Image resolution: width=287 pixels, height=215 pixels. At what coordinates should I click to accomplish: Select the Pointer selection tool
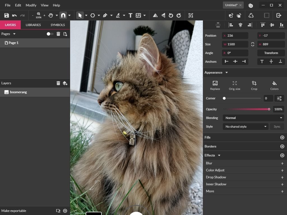click(x=80, y=15)
